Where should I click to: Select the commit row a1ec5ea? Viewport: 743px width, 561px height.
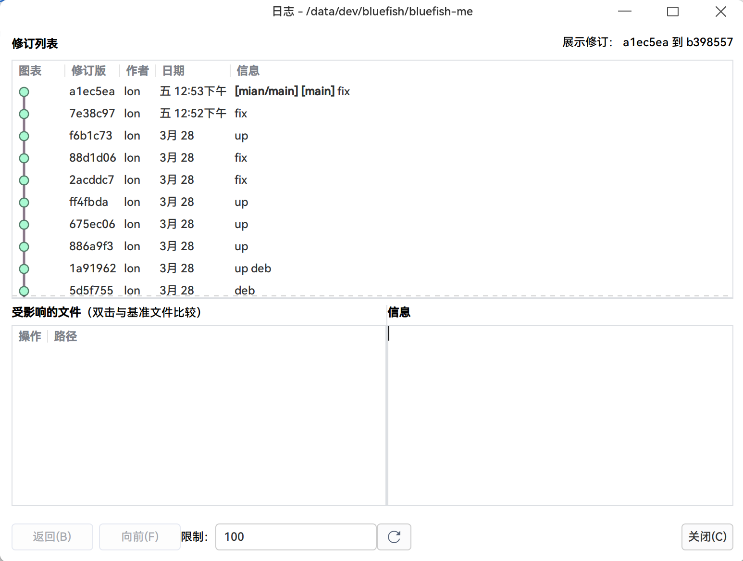[x=192, y=91]
